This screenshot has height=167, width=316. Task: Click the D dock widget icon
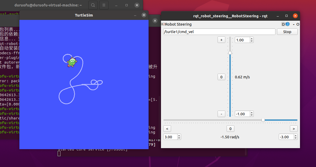point(283,24)
